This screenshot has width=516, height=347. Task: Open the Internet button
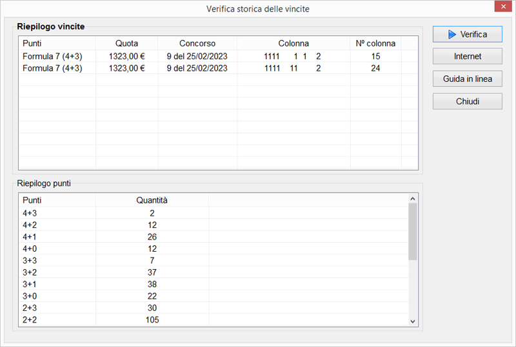click(x=467, y=57)
